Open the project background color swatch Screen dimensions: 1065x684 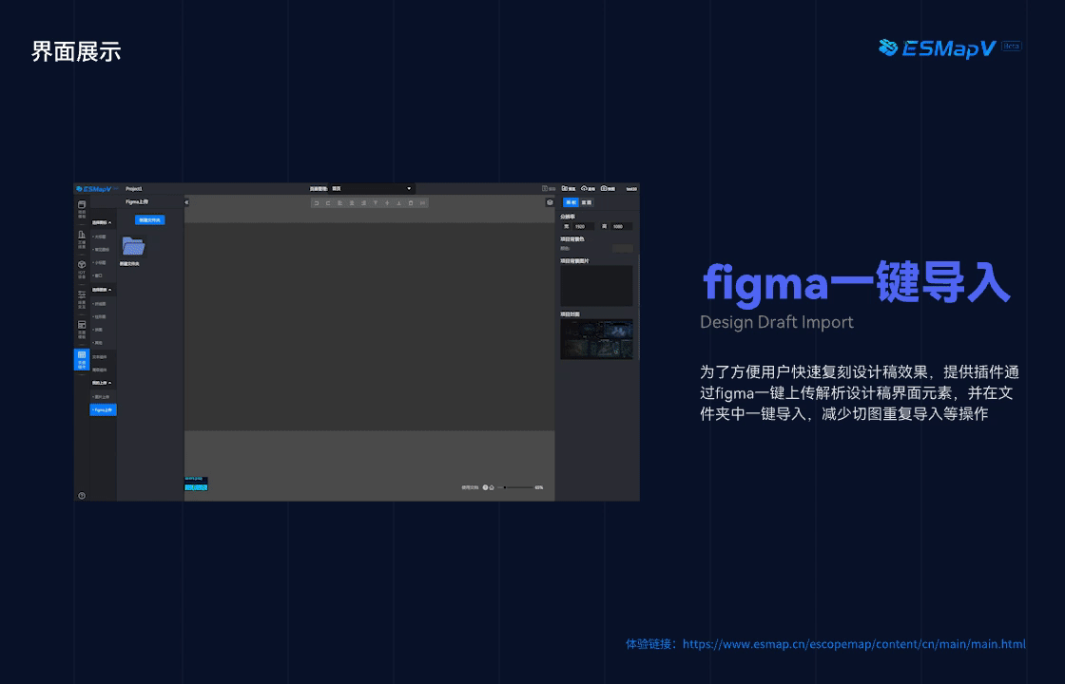coord(622,248)
